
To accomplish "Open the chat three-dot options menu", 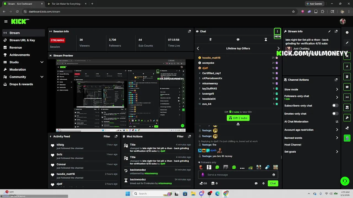I will [x=277, y=31].
